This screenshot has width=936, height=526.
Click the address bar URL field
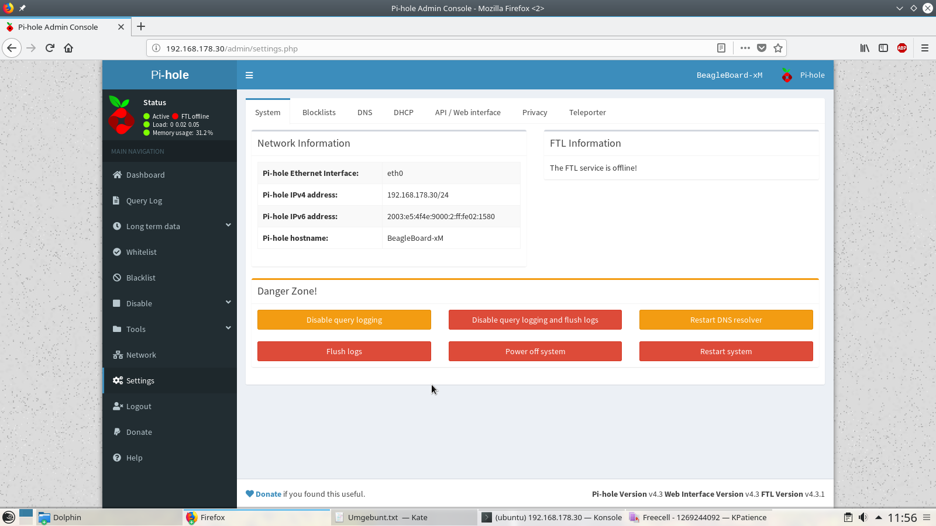click(433, 48)
